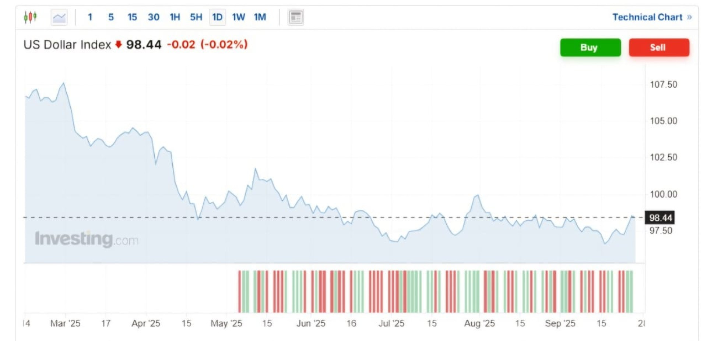Open the news overlay icon in toolbar
The width and height of the screenshot is (707, 341).
click(x=296, y=17)
